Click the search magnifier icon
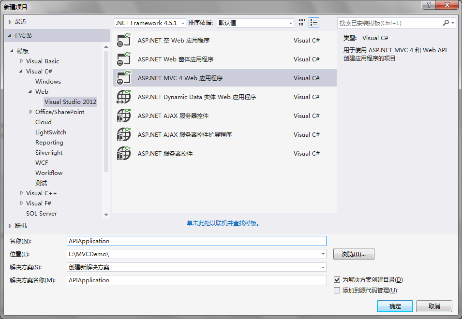 pyautogui.click(x=446, y=23)
